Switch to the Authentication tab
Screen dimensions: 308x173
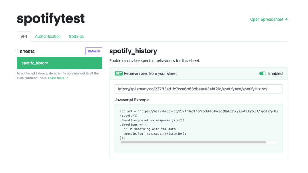point(48,37)
